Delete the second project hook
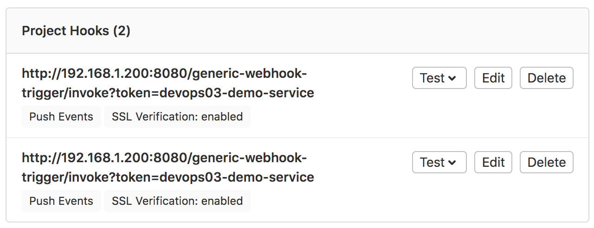Viewport: 594px width, 228px height. [547, 162]
